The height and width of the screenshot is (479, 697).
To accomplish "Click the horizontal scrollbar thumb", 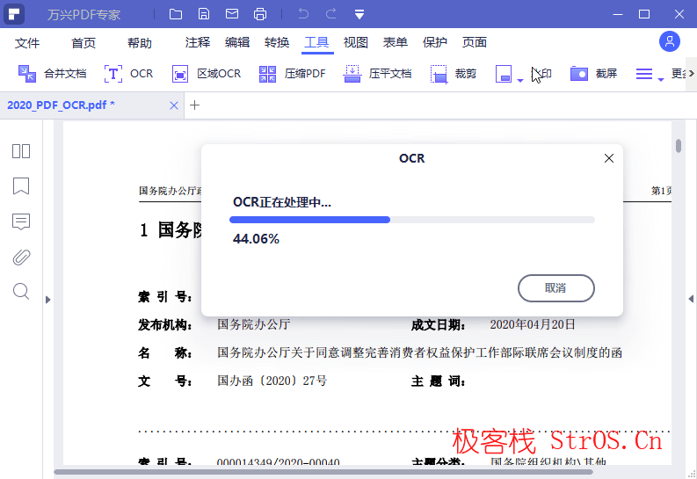I will (x=323, y=472).
